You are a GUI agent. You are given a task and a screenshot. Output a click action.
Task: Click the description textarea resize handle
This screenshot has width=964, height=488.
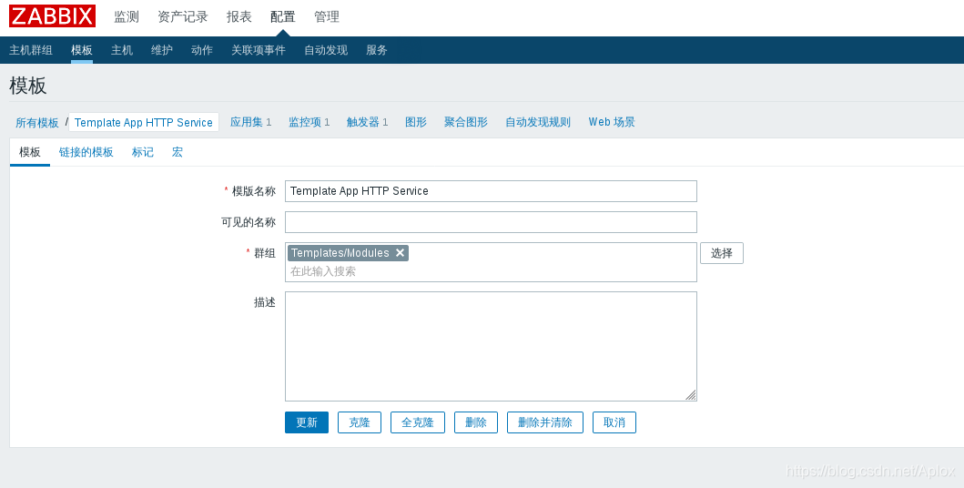click(691, 395)
